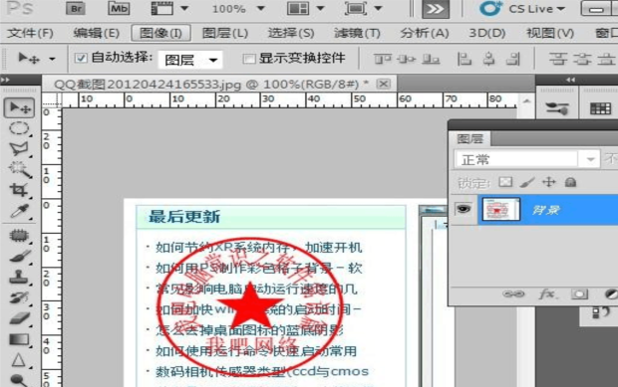Click align vertical centers icon
This screenshot has width=618, height=387.
[x=407, y=59]
